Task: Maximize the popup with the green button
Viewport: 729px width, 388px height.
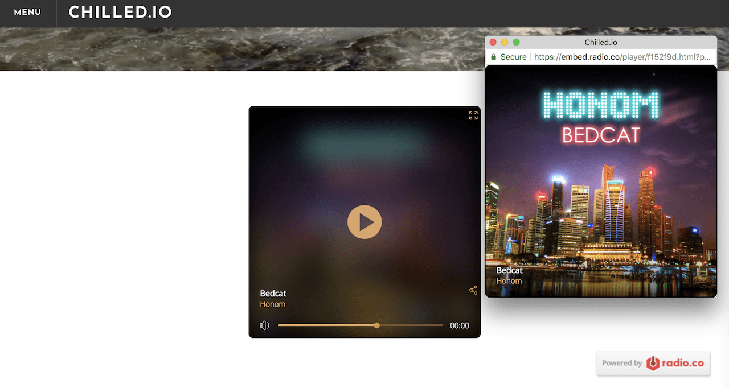Action: click(516, 42)
